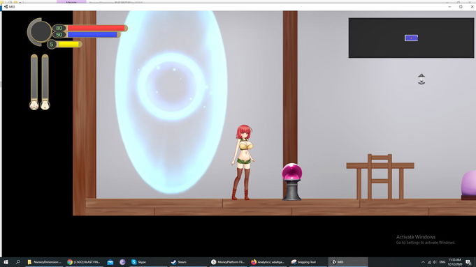Open Snipping Tool from the taskbar
This screenshot has width=476, height=267.
pyautogui.click(x=303, y=262)
